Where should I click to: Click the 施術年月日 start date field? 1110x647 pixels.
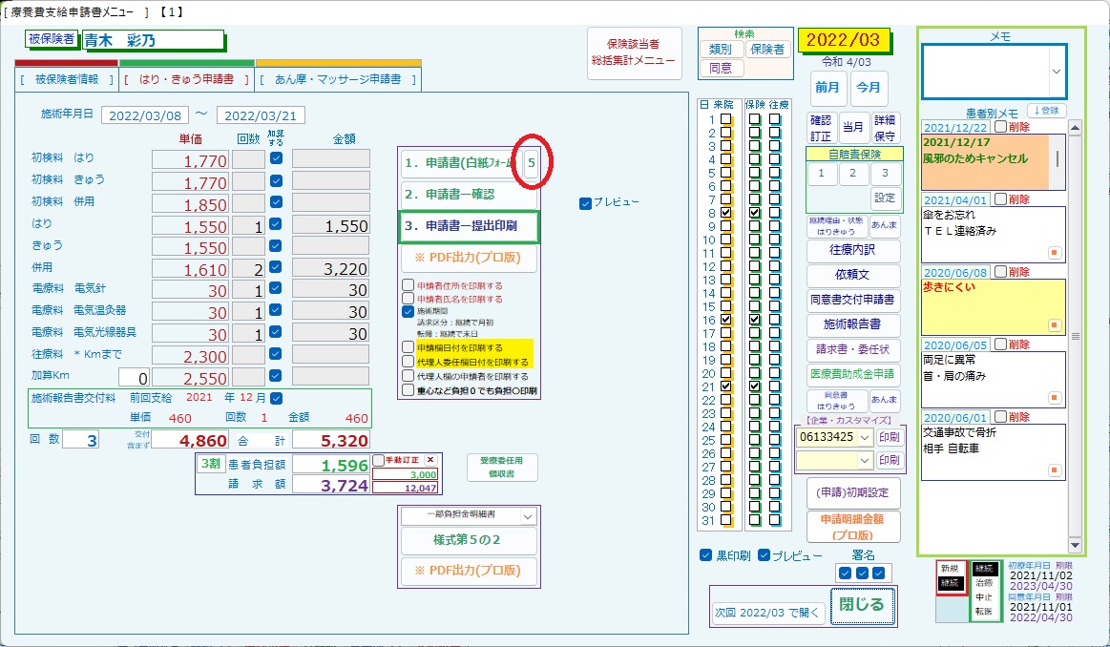click(145, 115)
